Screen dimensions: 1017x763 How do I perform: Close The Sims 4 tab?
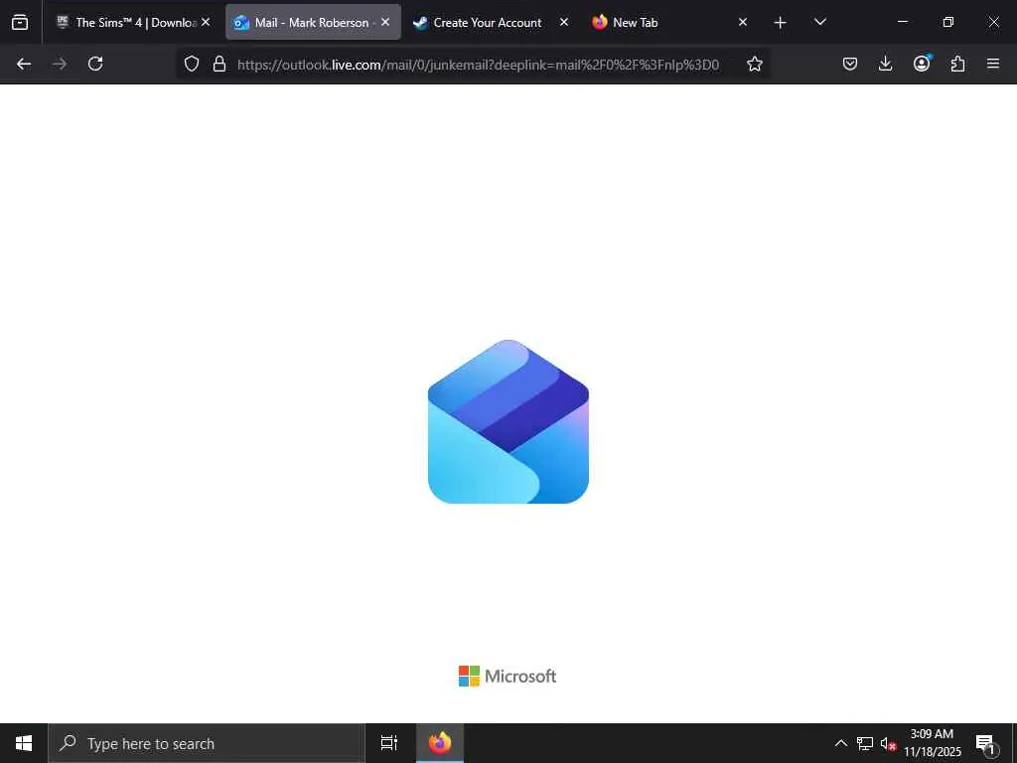pos(206,22)
